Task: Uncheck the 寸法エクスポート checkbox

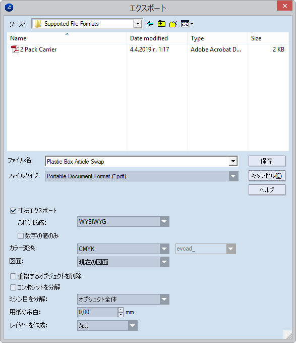Action: pos(13,211)
